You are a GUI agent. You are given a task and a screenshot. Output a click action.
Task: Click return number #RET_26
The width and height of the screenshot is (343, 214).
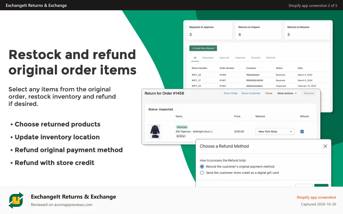pos(196,86)
